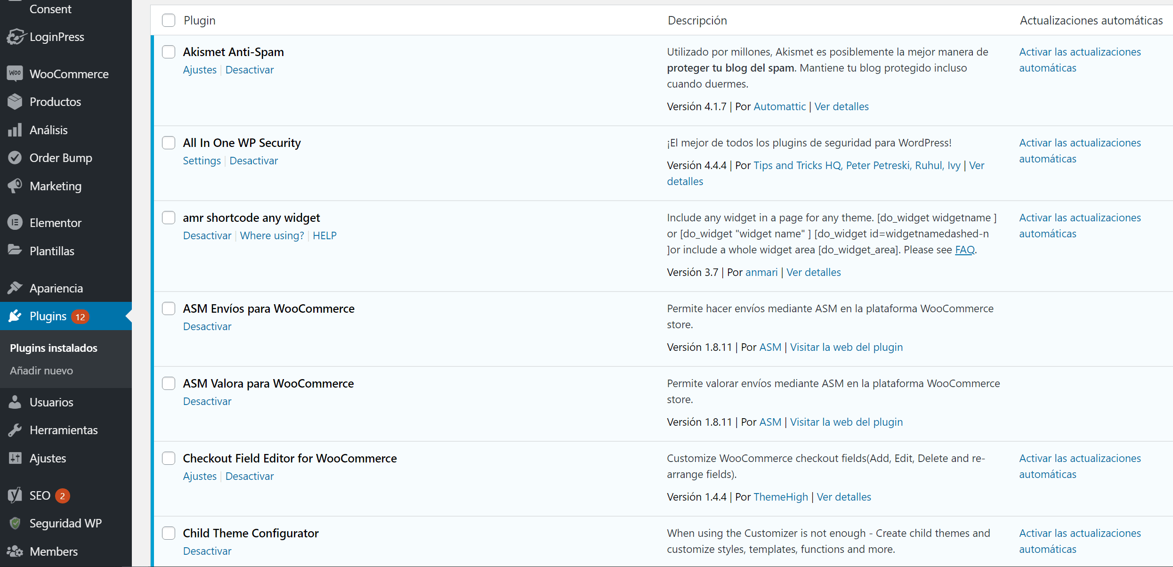
Task: Deactivate Checkout Field Editor for WooCommerce
Action: (250, 476)
